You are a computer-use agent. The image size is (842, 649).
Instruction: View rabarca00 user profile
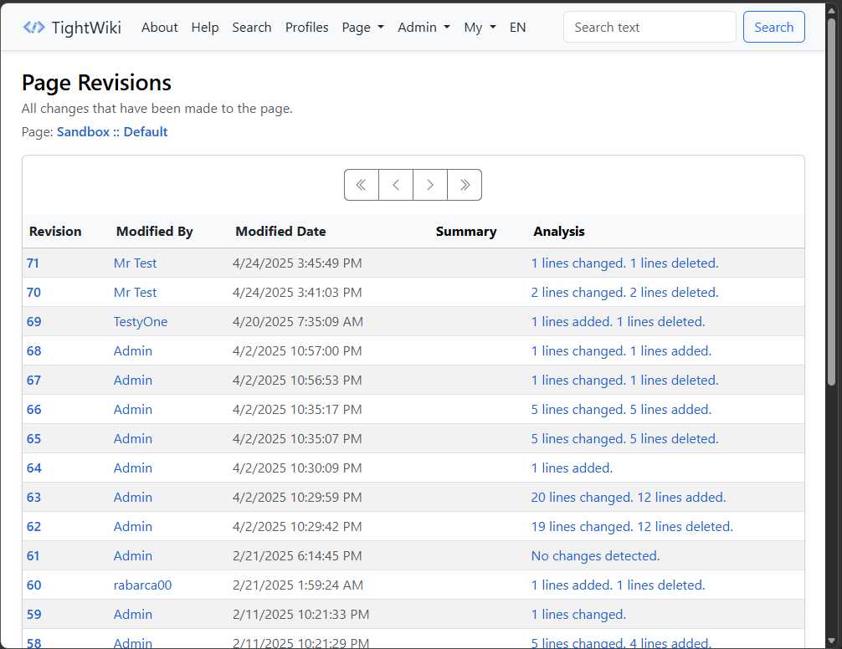point(142,585)
